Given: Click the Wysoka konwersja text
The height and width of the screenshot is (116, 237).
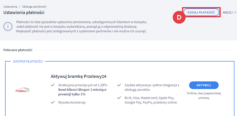Looking at the screenshot, I should [72, 103].
